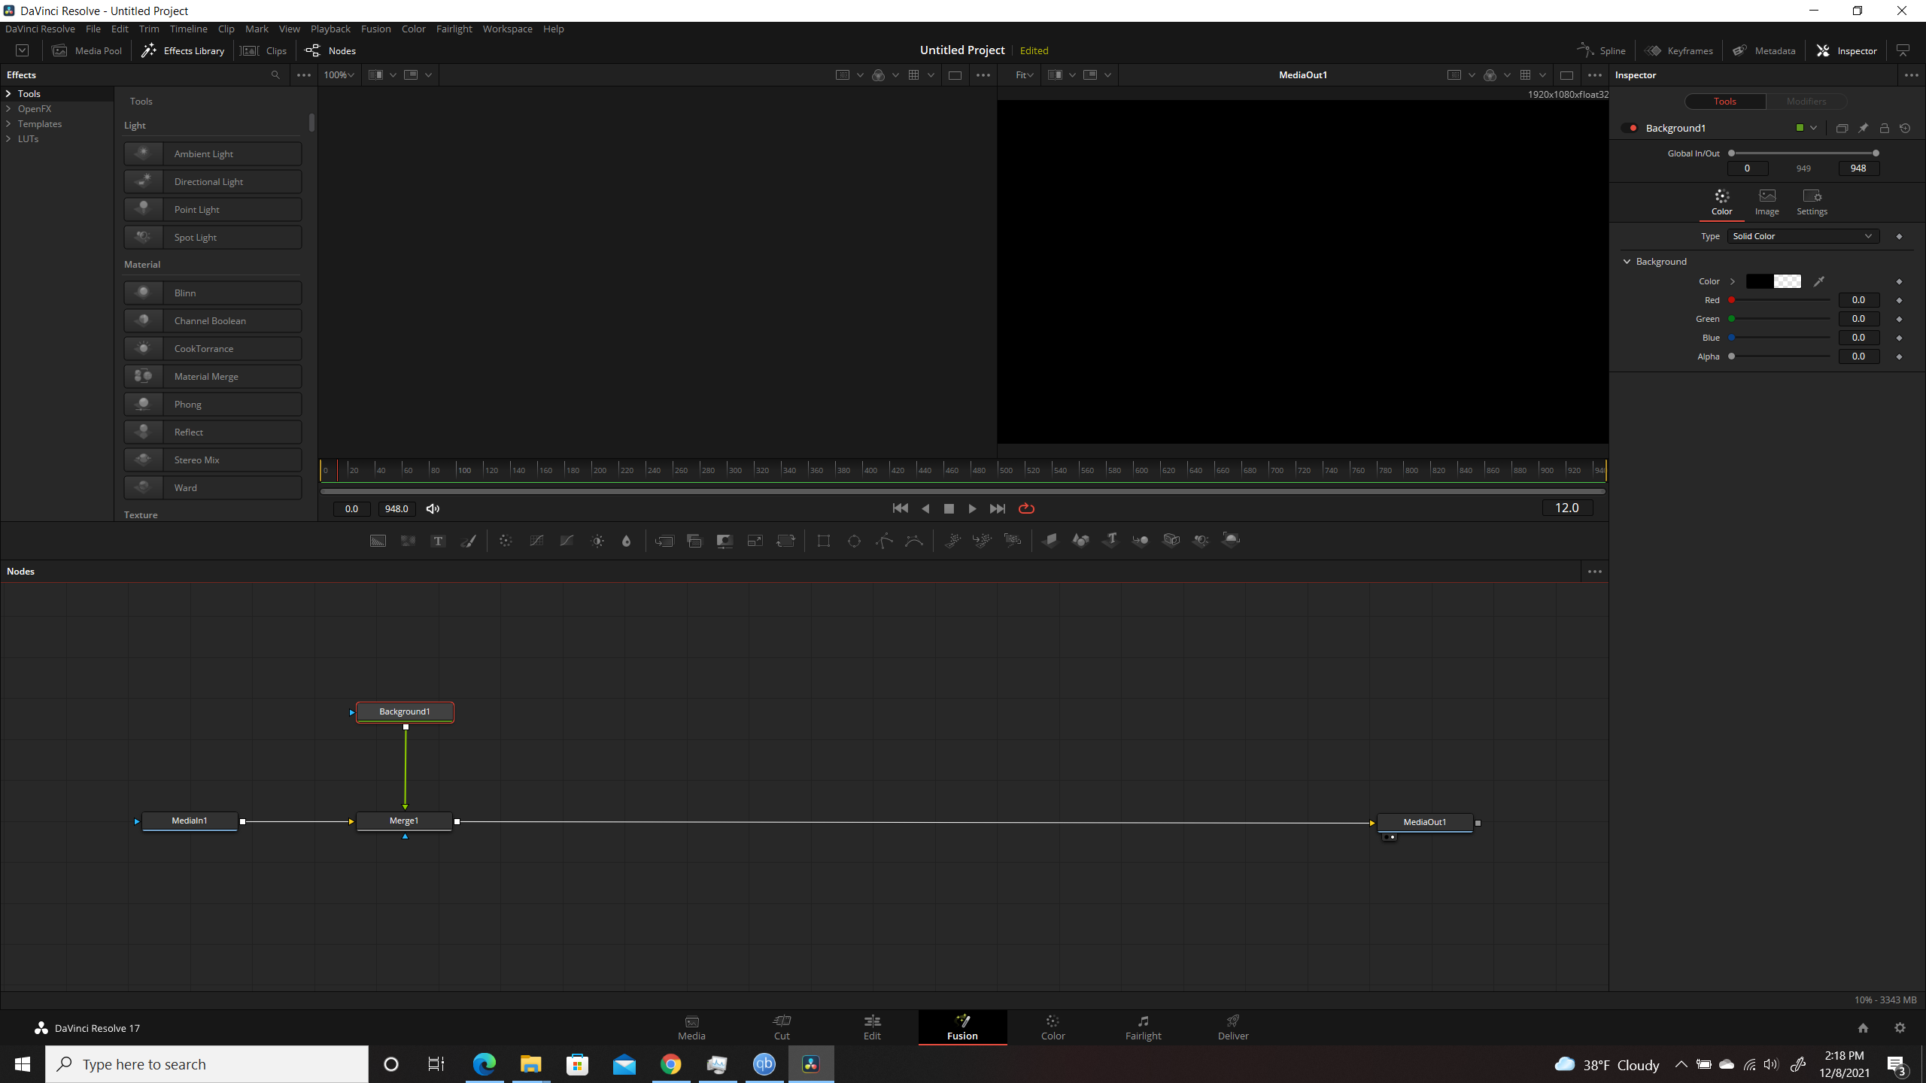Toggle the Inspector panel
The width and height of the screenshot is (1926, 1083).
click(x=1847, y=50)
